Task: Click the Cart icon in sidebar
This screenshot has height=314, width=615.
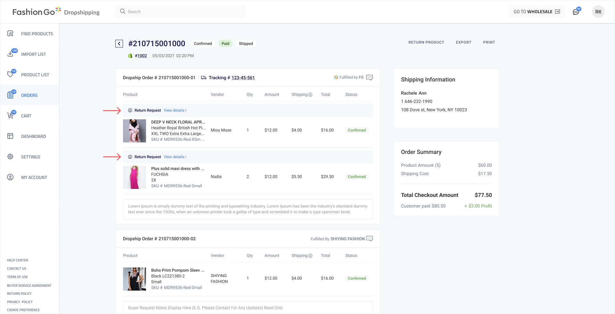Action: (11, 116)
